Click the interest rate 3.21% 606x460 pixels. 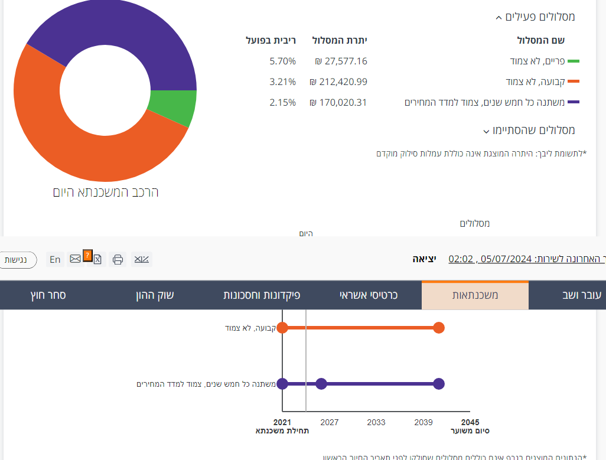282,82
